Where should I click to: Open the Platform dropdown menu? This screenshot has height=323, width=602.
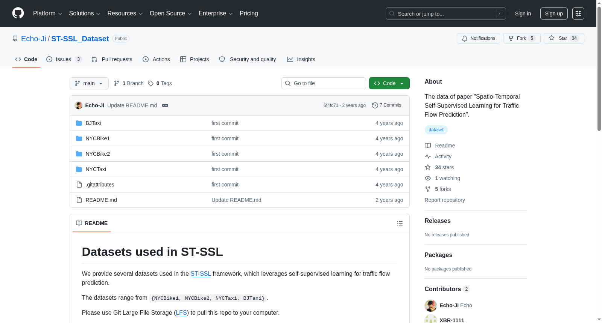pyautogui.click(x=47, y=14)
